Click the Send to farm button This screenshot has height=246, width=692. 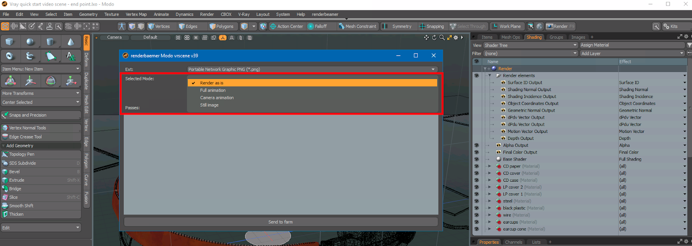(x=281, y=222)
